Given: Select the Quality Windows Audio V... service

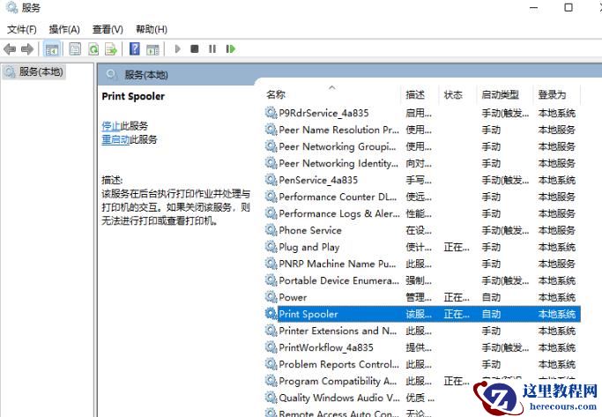Looking at the screenshot, I should pyautogui.click(x=339, y=398).
